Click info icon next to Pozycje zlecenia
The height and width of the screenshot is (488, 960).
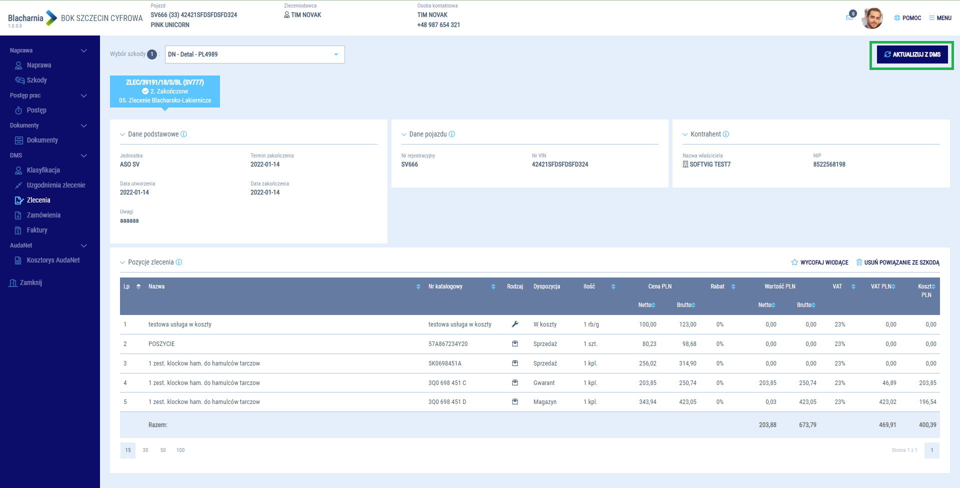[x=179, y=262]
